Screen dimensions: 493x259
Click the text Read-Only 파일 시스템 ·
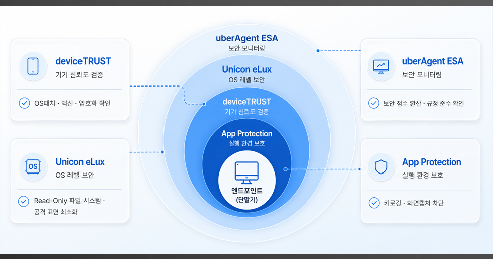coord(69,201)
